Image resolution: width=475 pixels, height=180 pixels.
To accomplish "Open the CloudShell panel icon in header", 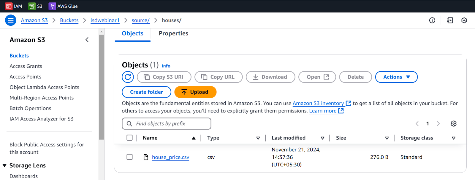I will (x=450, y=20).
